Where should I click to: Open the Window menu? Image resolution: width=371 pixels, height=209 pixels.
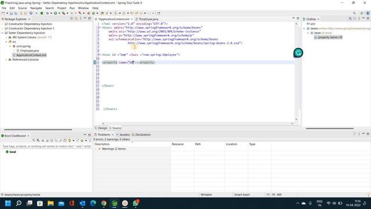point(83,8)
